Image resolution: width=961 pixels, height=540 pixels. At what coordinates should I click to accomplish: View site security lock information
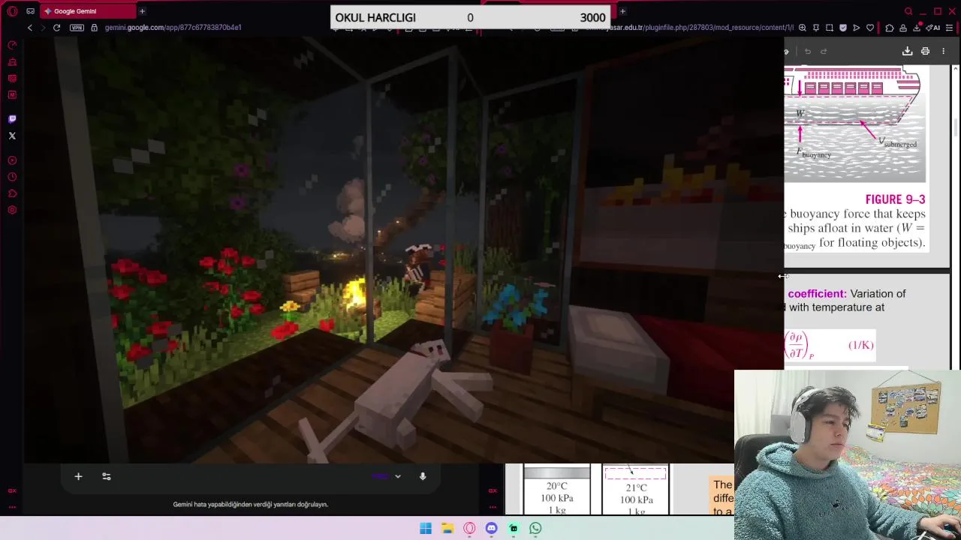[x=94, y=28]
